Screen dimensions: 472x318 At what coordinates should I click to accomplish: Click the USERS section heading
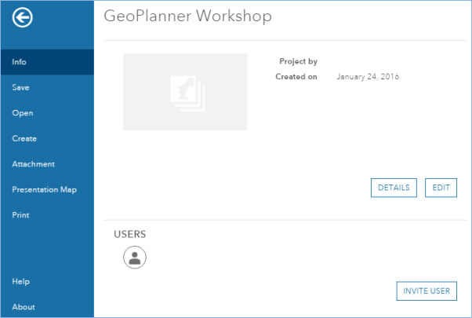(x=129, y=234)
